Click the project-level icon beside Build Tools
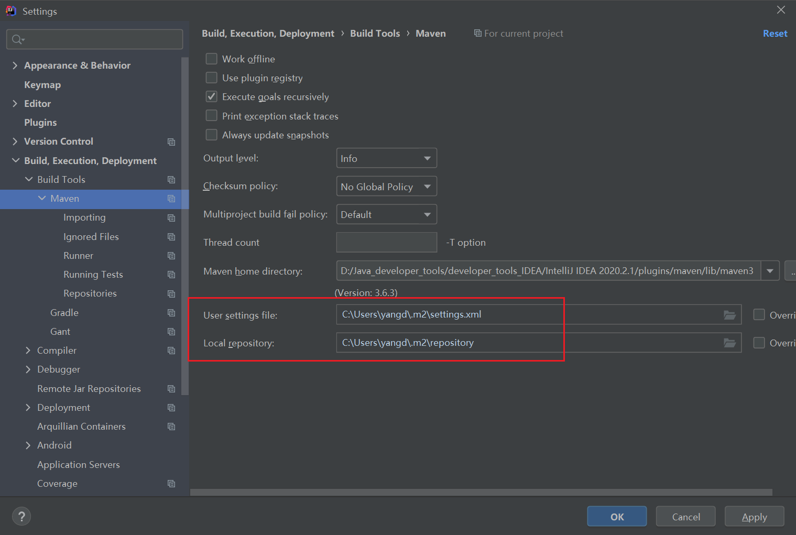796x535 pixels. [x=171, y=180]
